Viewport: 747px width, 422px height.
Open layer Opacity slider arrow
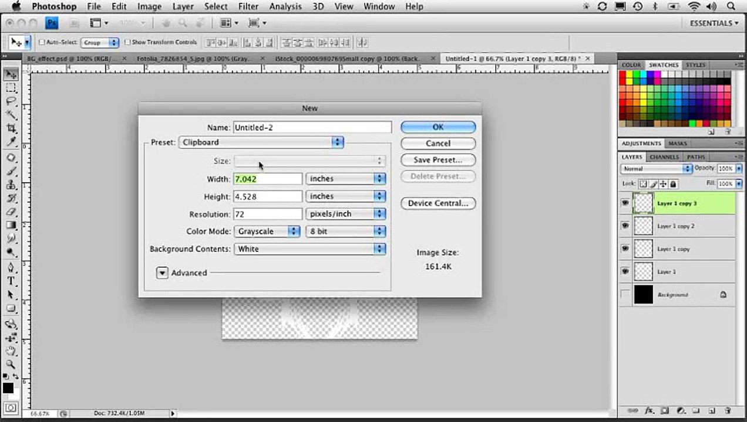(x=738, y=168)
